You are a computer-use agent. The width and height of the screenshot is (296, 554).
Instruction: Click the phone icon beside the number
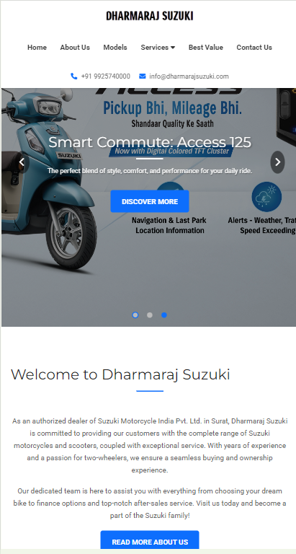pos(73,76)
